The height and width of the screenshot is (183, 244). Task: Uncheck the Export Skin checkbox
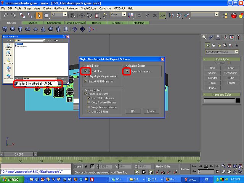coord(86,71)
